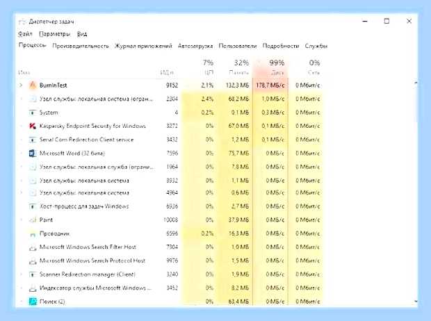Viewport: 431px width, 321px height.
Task: Sort by the Память 32% column header
Action: click(x=235, y=67)
